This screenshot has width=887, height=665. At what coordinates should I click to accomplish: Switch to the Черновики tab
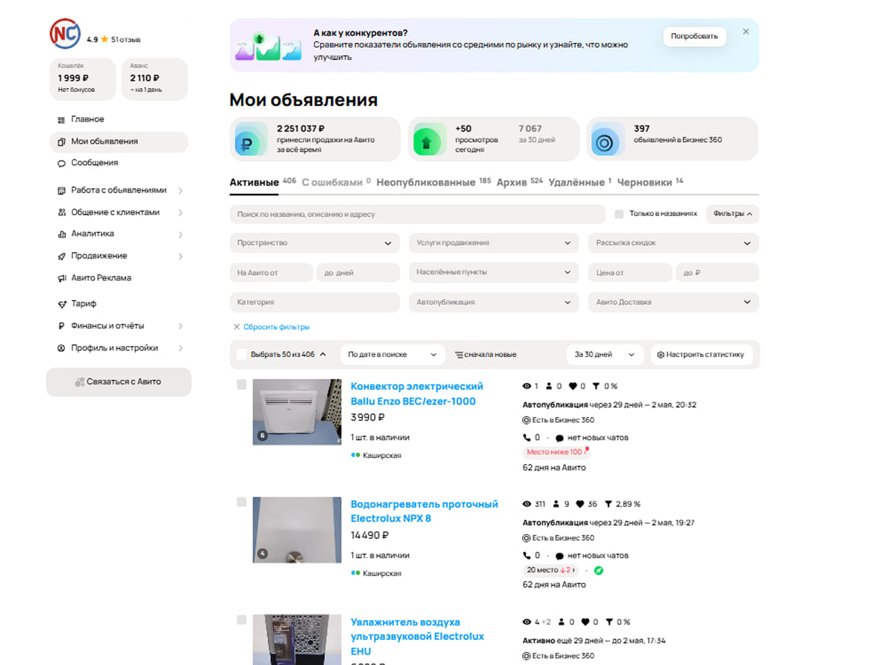click(x=650, y=182)
